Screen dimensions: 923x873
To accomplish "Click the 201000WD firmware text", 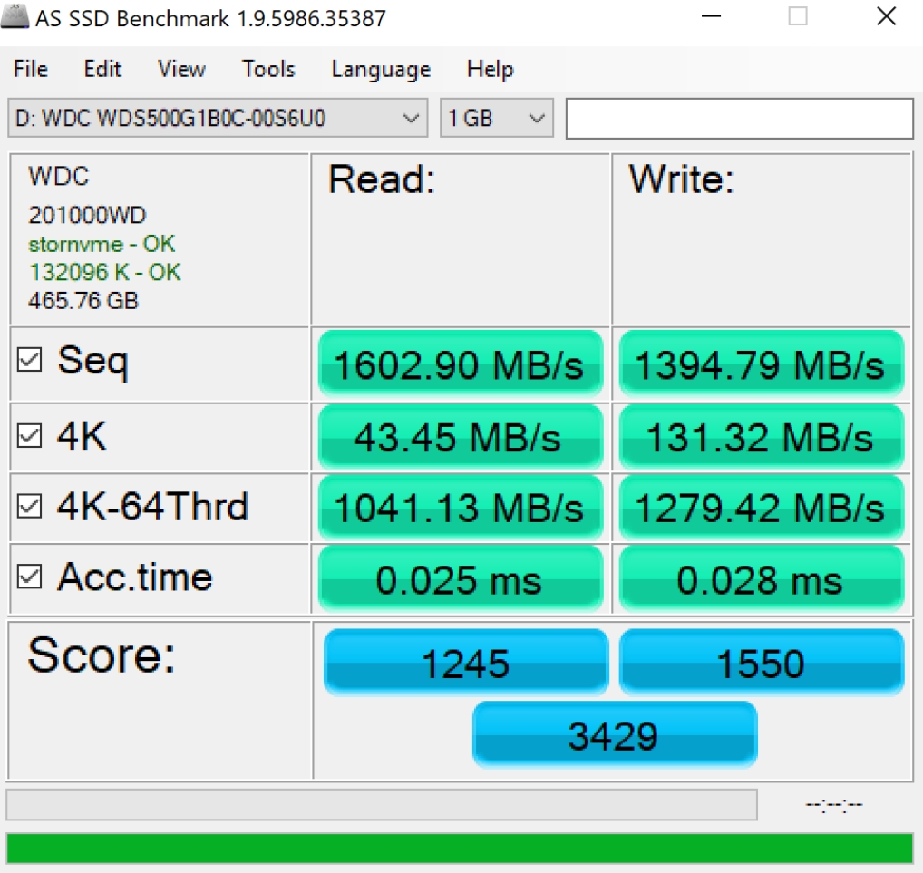I will pyautogui.click(x=86, y=215).
